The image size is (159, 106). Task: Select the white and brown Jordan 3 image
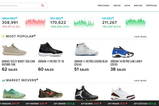point(123,93)
